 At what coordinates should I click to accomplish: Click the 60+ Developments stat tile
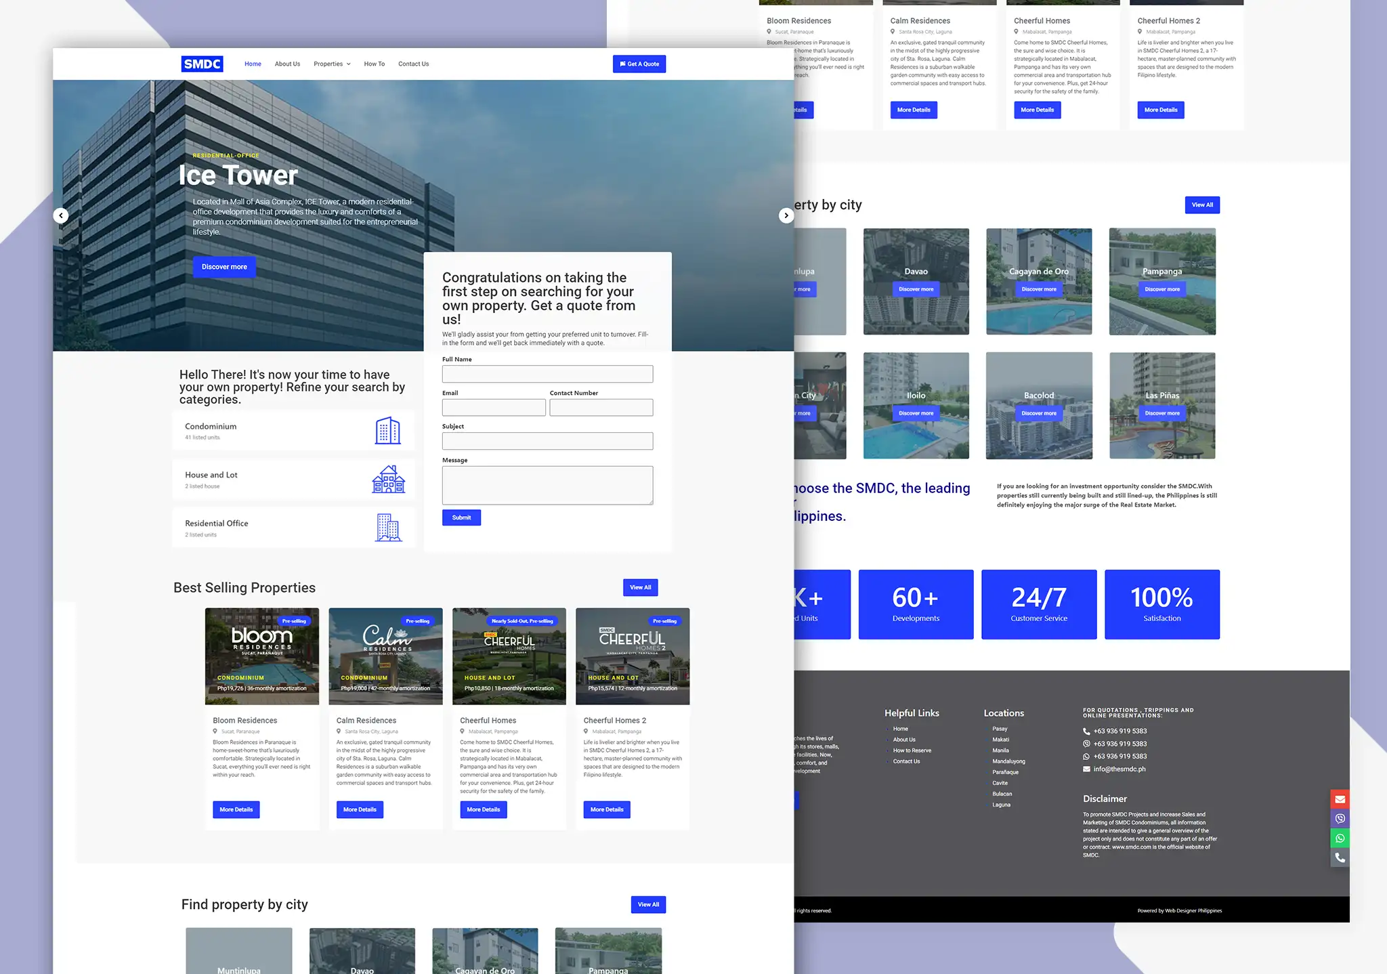coord(916,604)
